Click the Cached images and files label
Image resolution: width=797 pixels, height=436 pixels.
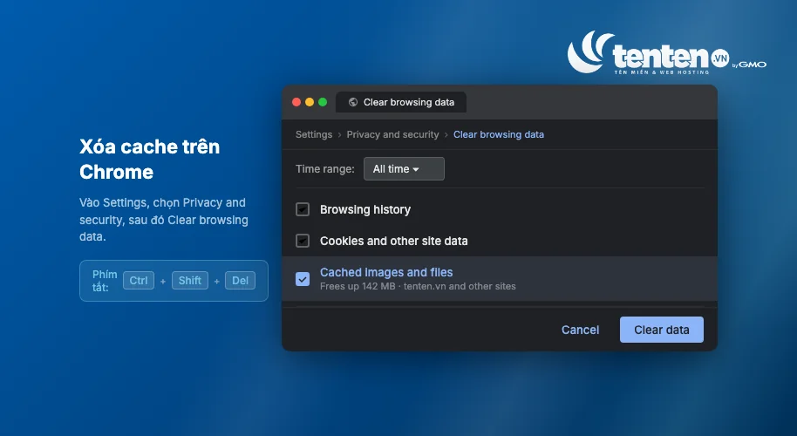click(x=386, y=272)
